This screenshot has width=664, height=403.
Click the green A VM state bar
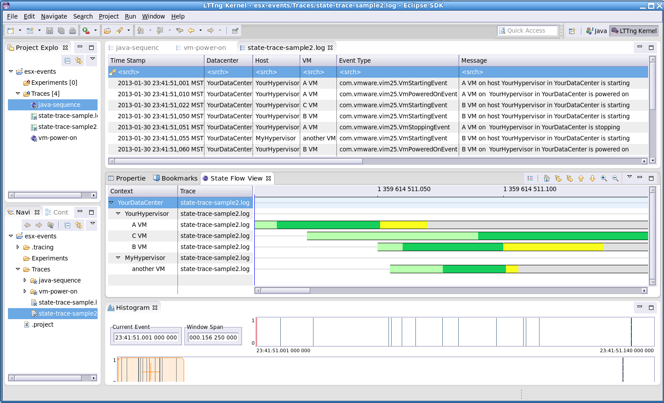click(x=328, y=225)
